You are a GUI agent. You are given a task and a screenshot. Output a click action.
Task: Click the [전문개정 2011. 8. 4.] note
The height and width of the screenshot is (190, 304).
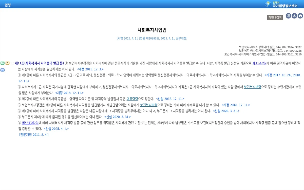pyautogui.click(x=34, y=135)
